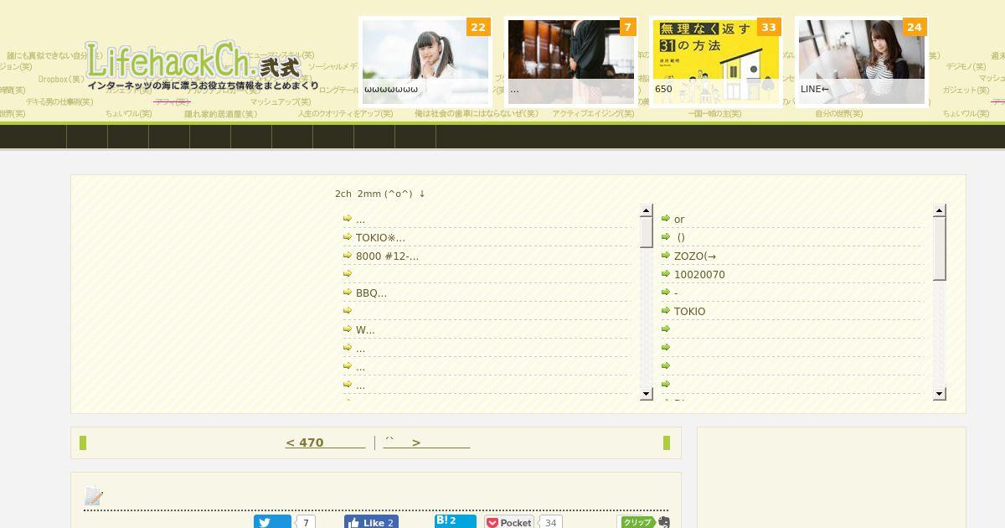Click the right list's scroll-up arrow

tap(939, 210)
